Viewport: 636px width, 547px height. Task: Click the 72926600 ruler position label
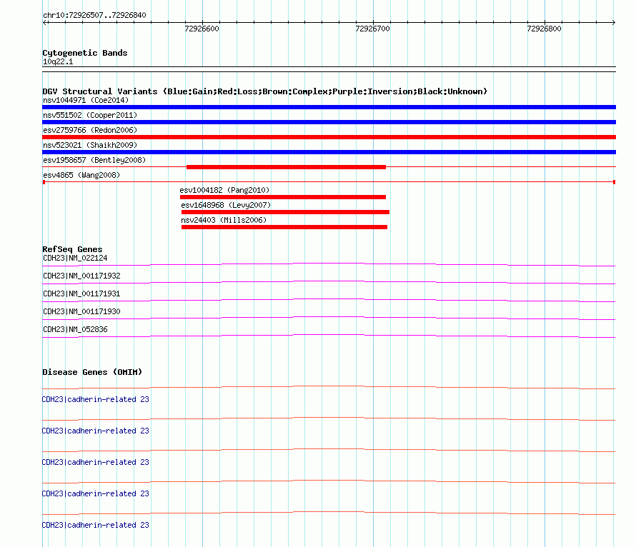click(202, 29)
